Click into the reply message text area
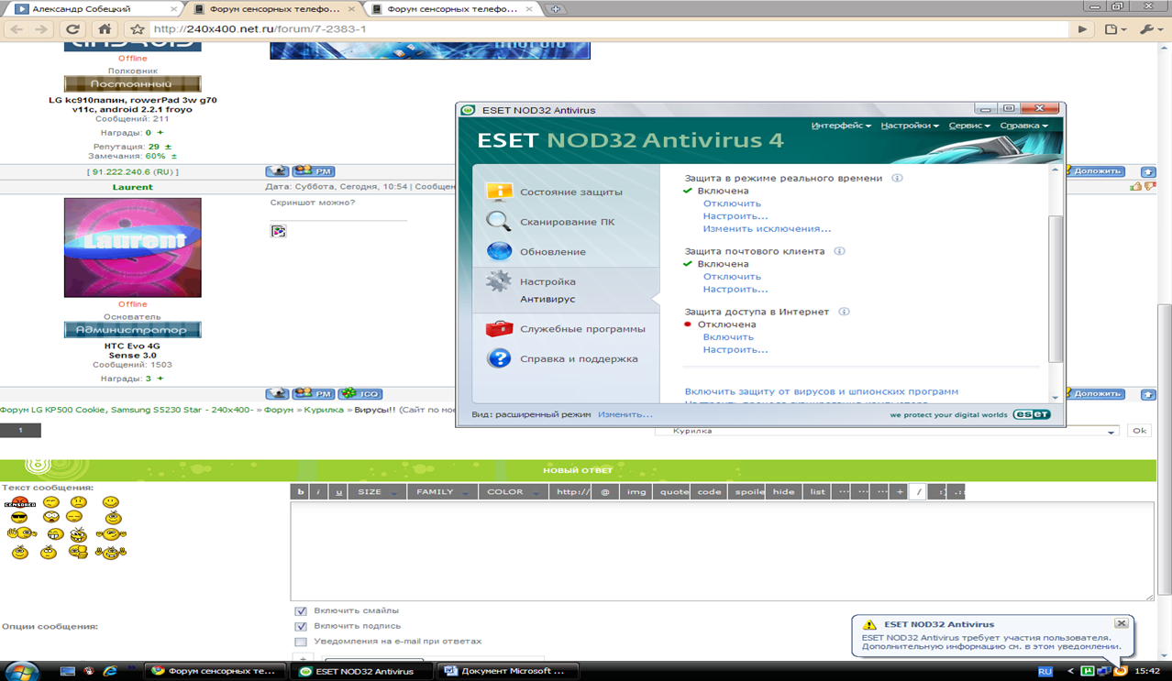Screen dimensions: 1172x681 tap(722, 552)
